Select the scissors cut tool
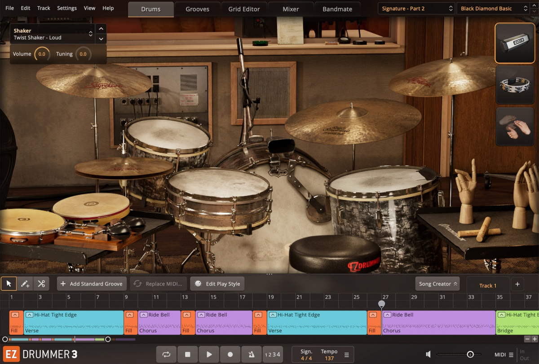 coord(41,284)
